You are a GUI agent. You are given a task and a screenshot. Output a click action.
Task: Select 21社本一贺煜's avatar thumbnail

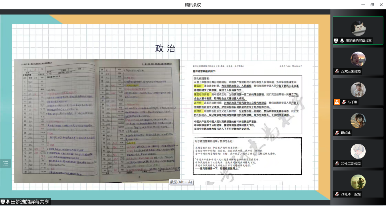point(358,182)
